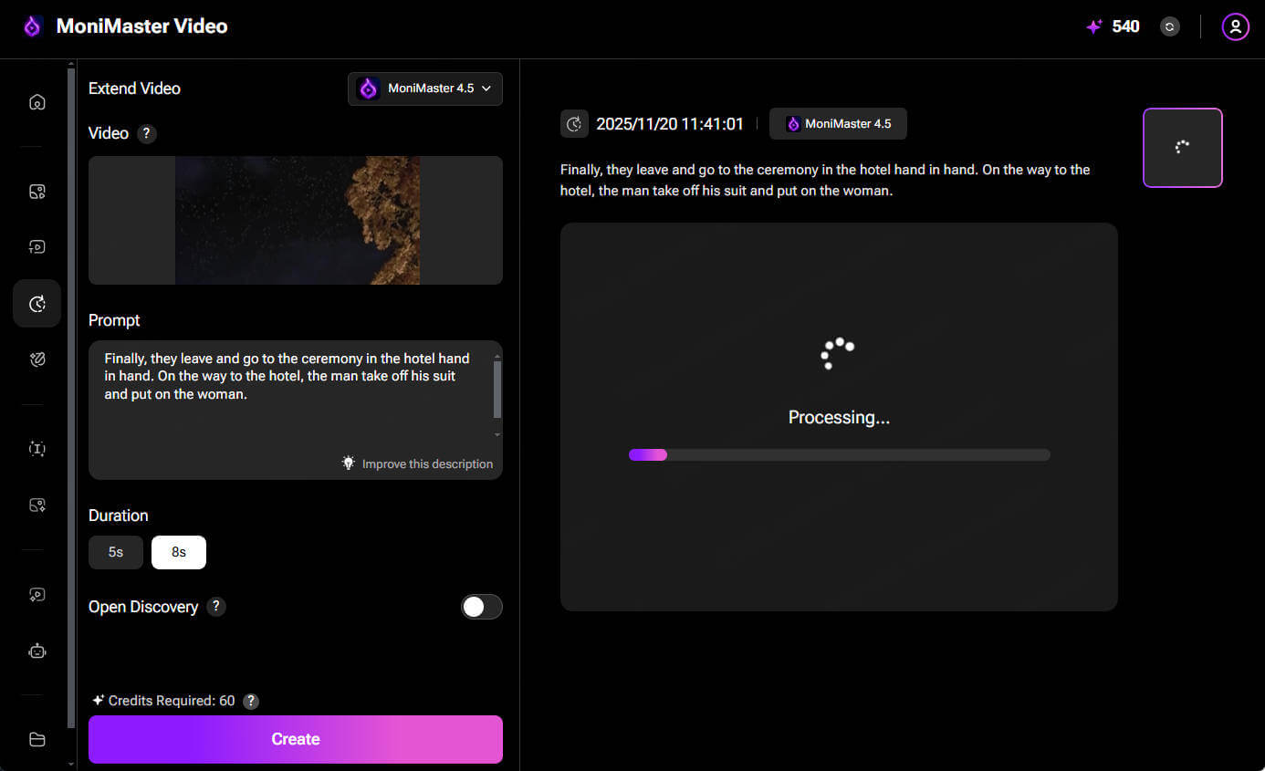The image size is (1265, 771).
Task: Open the video player tool in lower sidebar
Action: tap(37, 594)
